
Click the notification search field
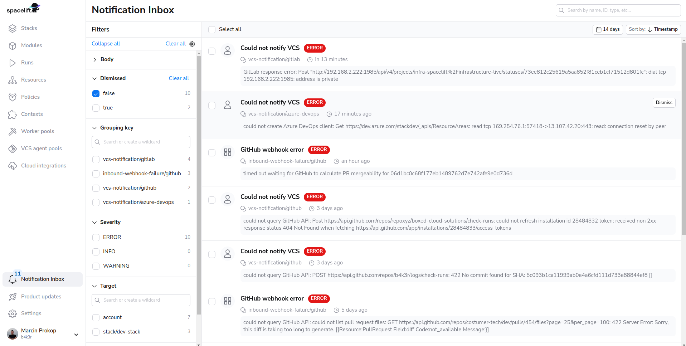(618, 10)
